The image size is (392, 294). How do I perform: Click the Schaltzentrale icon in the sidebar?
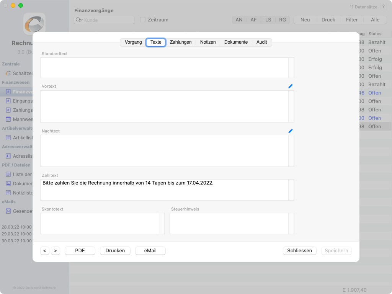coord(8,73)
